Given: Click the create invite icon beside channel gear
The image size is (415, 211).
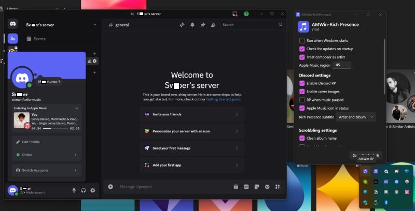Looking at the screenshot, I should click(89, 61).
